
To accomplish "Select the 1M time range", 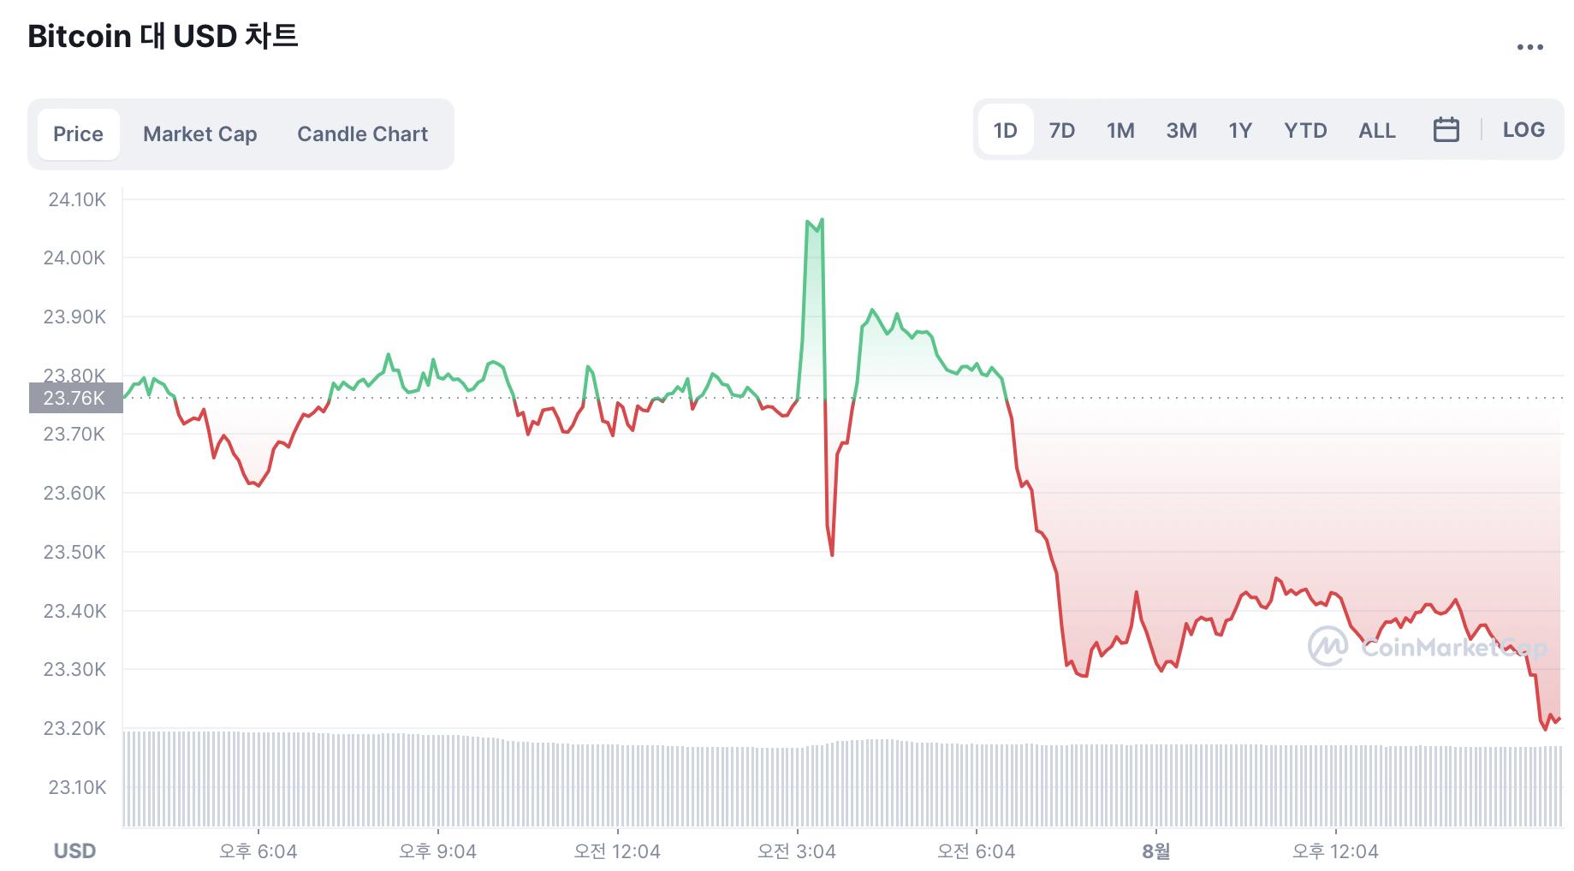I will coord(1120,130).
